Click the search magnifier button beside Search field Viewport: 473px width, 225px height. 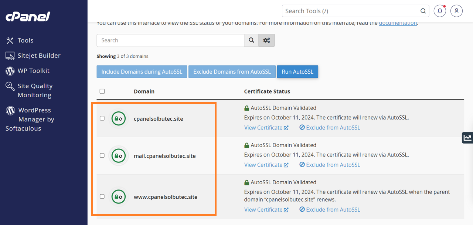click(x=251, y=40)
